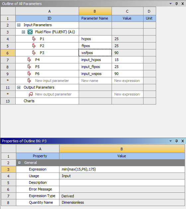Screen dimensions: 186x209
Task: Select the Charts row
Action: [x=47, y=101]
